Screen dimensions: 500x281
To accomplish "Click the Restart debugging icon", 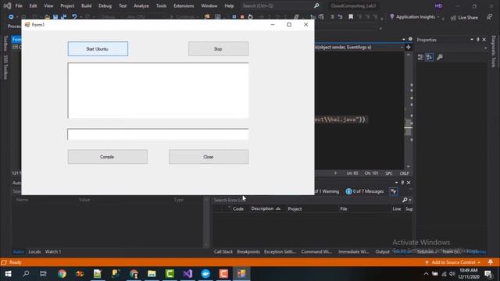I will point(250,16).
